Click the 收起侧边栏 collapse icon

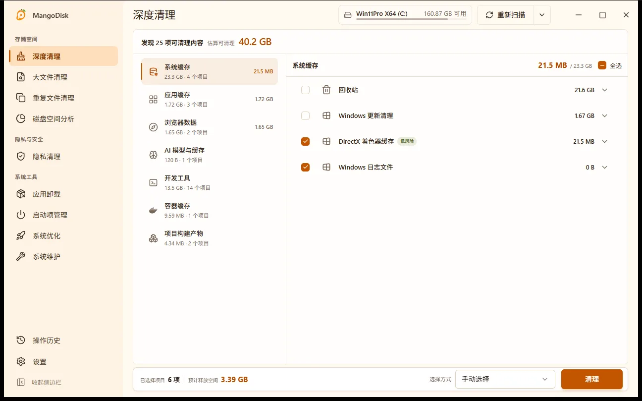21,383
